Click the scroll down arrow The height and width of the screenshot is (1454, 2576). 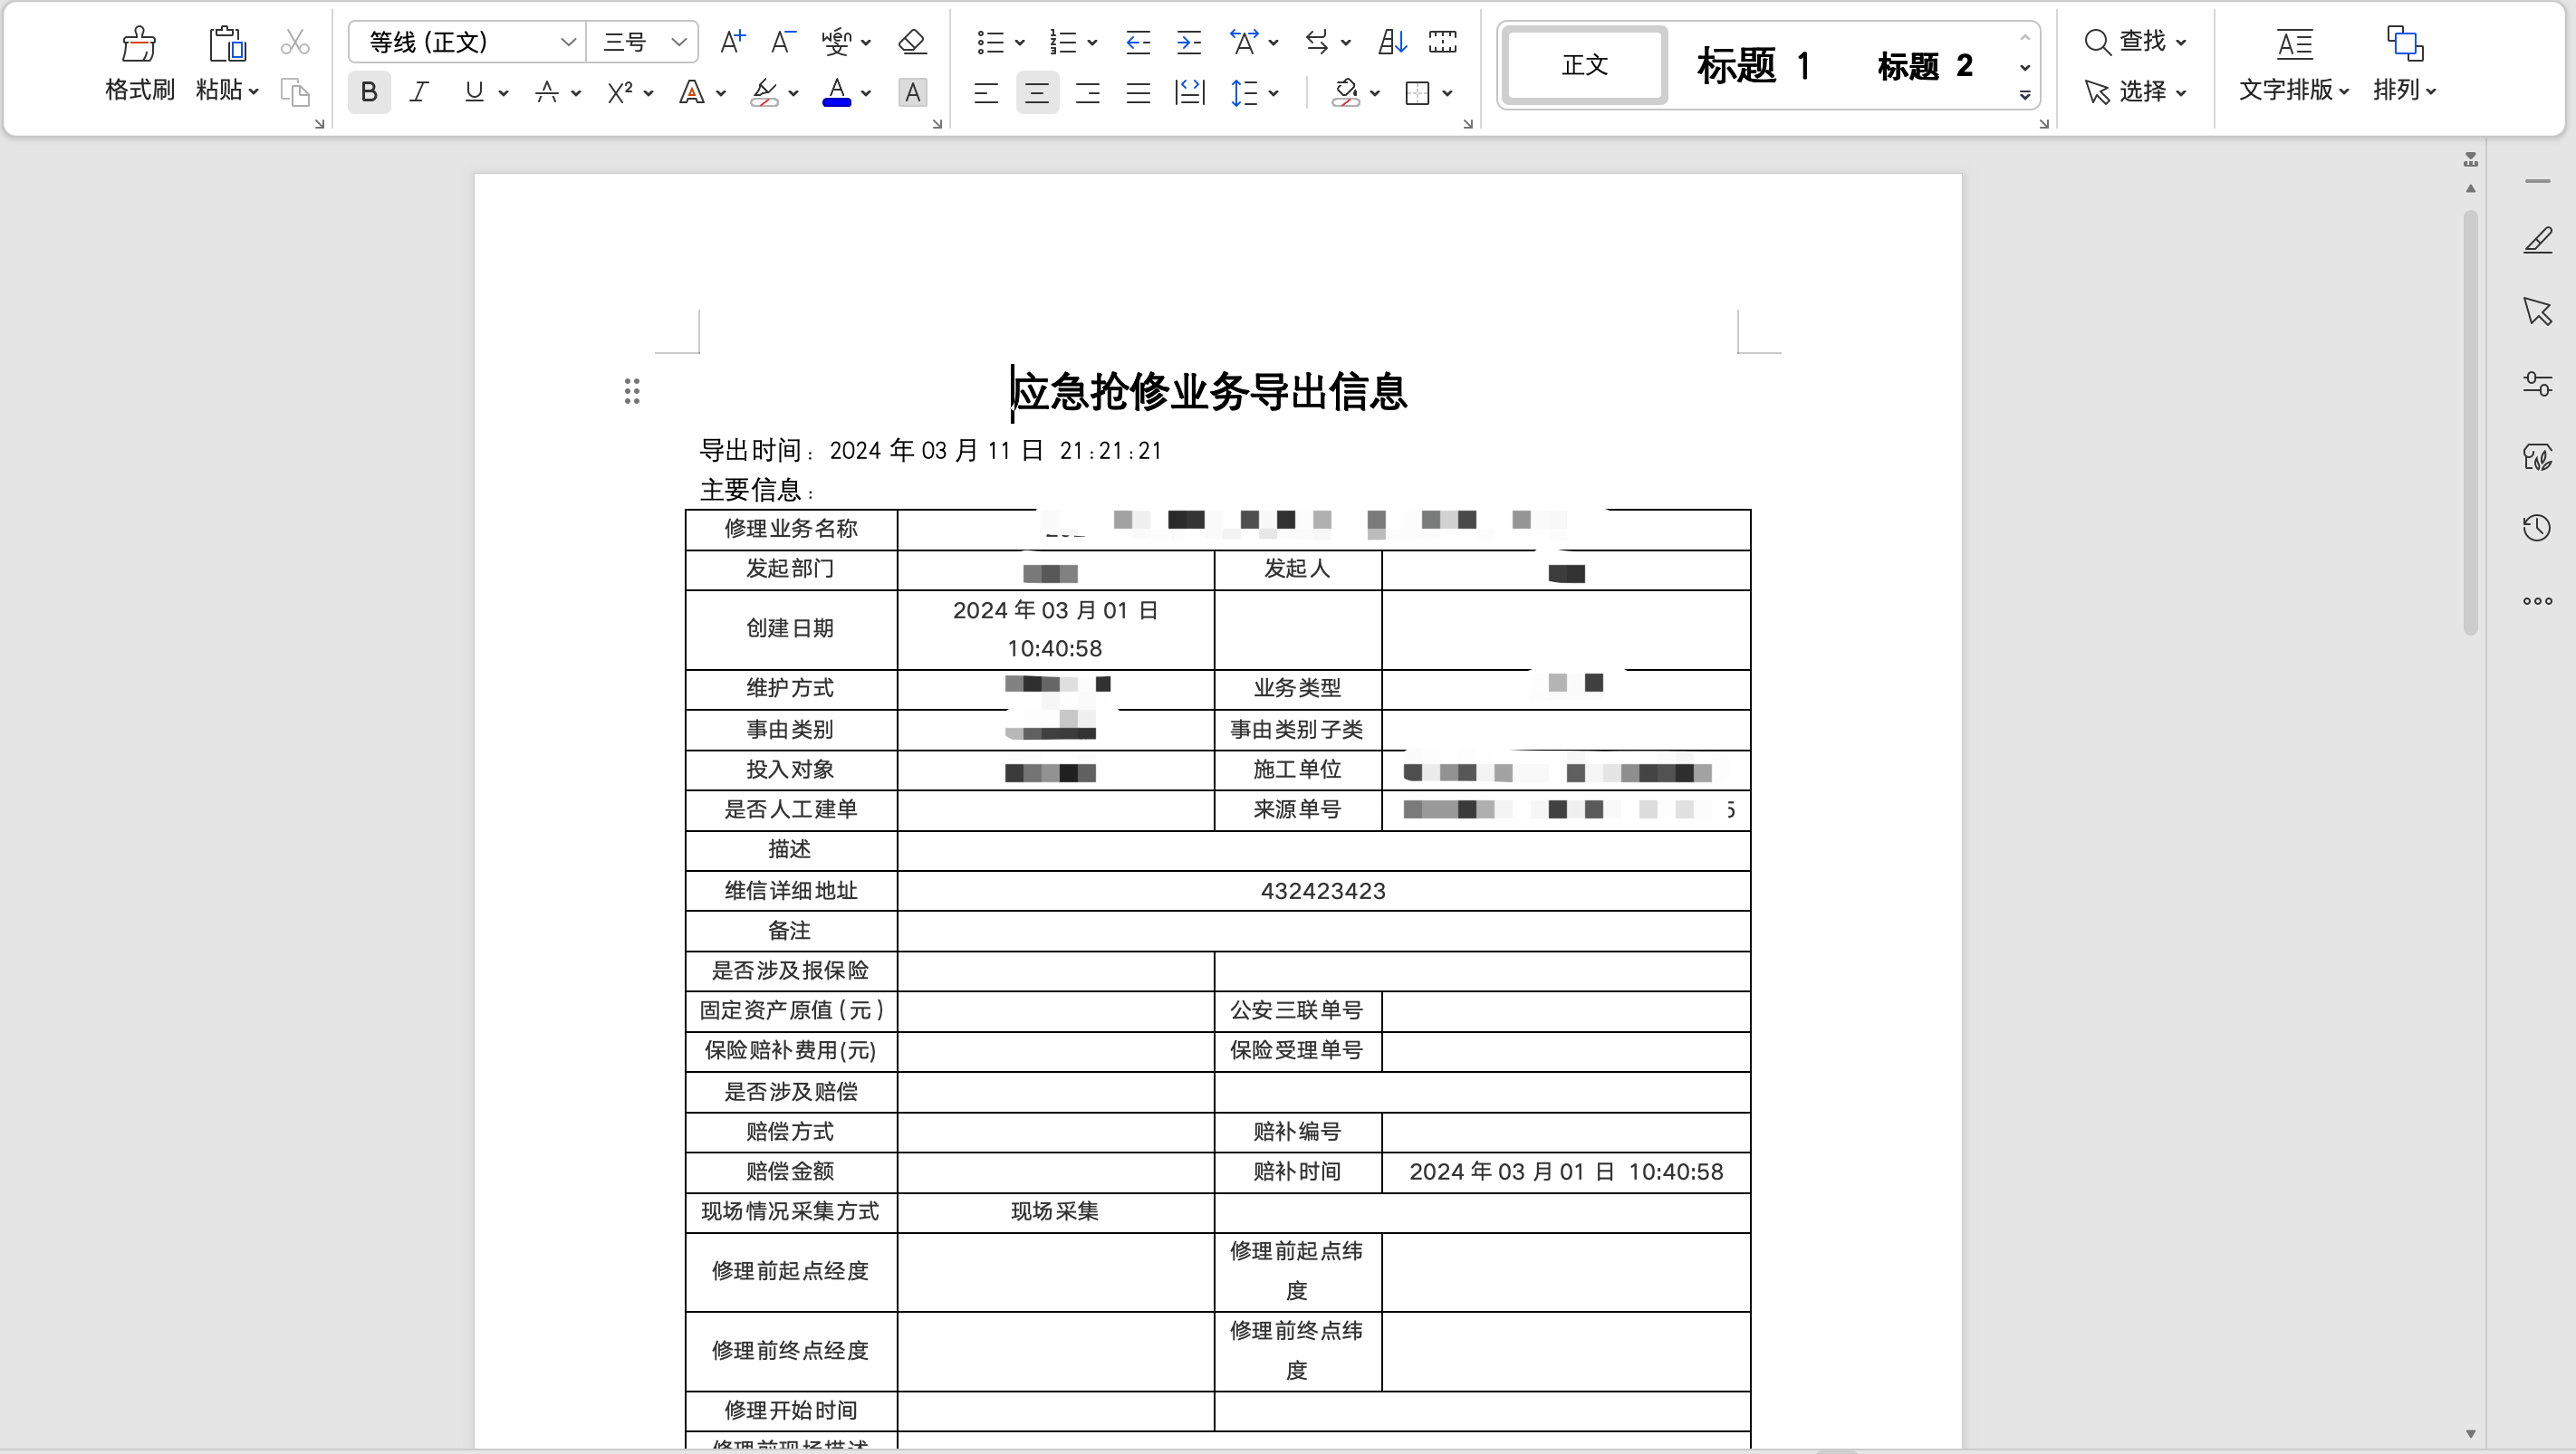2470,1433
